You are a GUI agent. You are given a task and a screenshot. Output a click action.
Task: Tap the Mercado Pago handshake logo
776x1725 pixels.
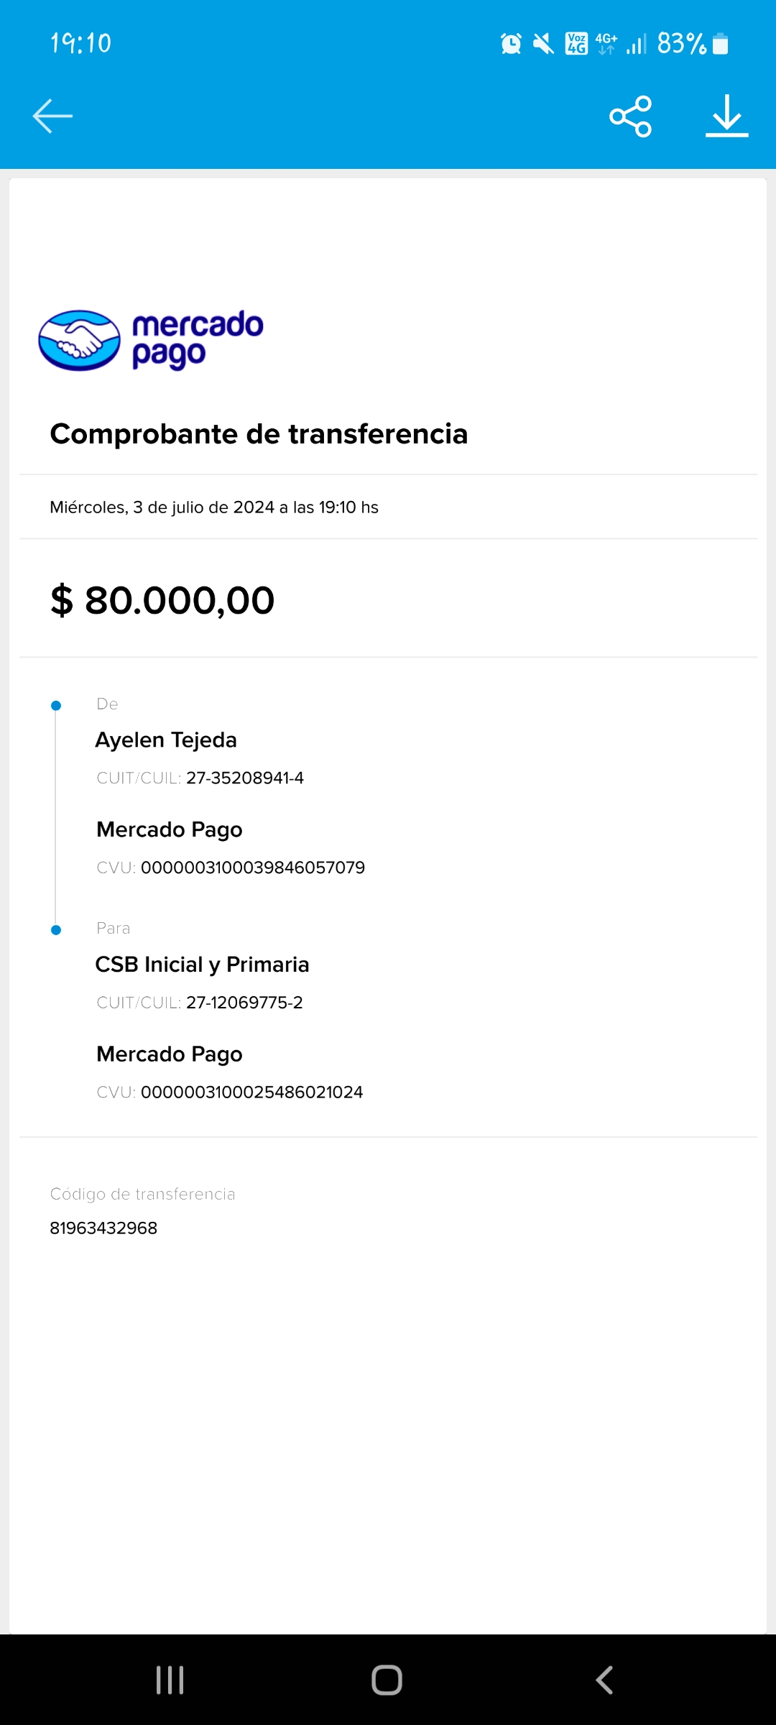click(x=79, y=340)
